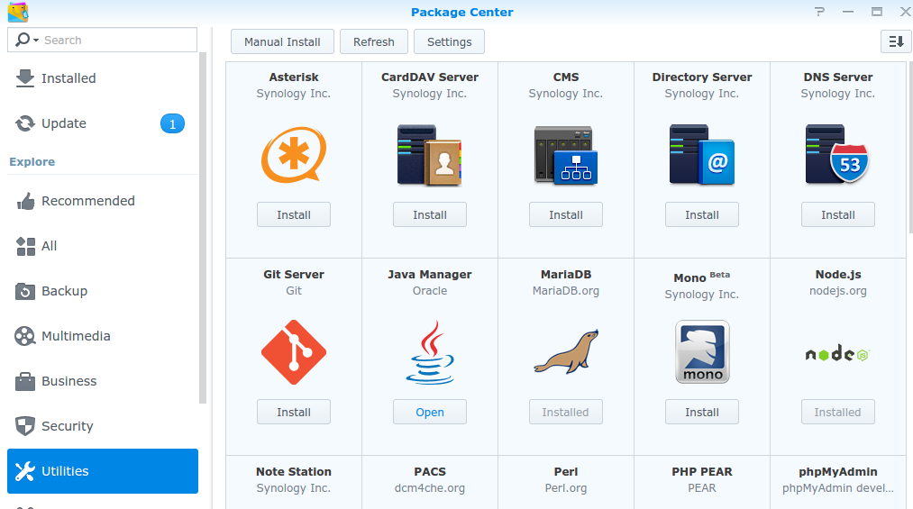Viewport: 913px width, 509px height.
Task: Install the CardDAV Server package
Action: (x=430, y=214)
